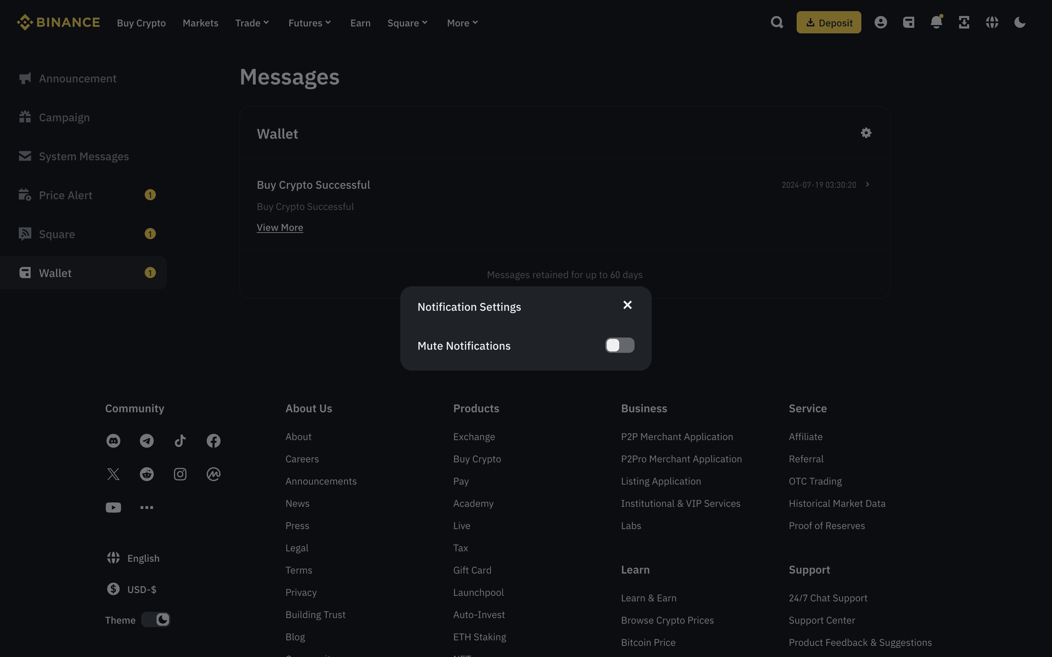
Task: Click the wallet icon in header
Action: click(909, 22)
